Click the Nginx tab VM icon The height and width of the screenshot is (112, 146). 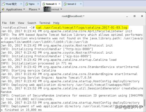coord(27,4)
